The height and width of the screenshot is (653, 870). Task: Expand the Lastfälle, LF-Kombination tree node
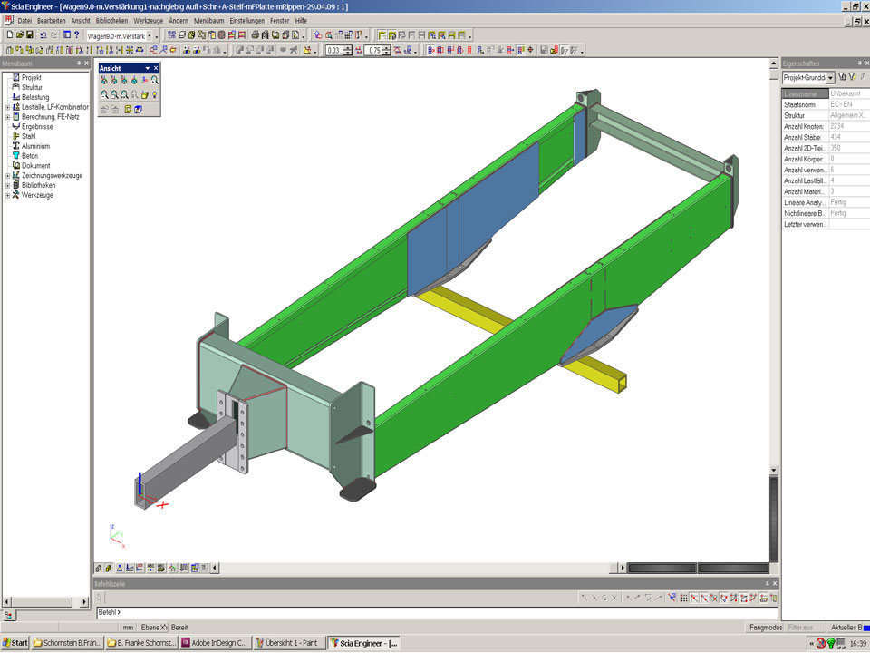tap(7, 107)
